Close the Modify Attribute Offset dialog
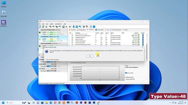 click(x=142, y=47)
